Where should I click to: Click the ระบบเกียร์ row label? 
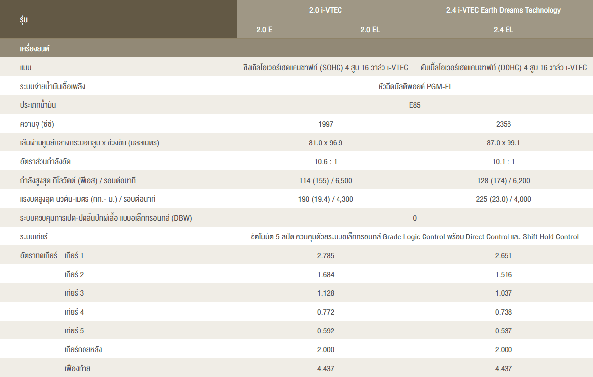pyautogui.click(x=34, y=236)
